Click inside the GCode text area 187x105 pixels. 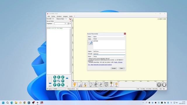(x=109, y=45)
